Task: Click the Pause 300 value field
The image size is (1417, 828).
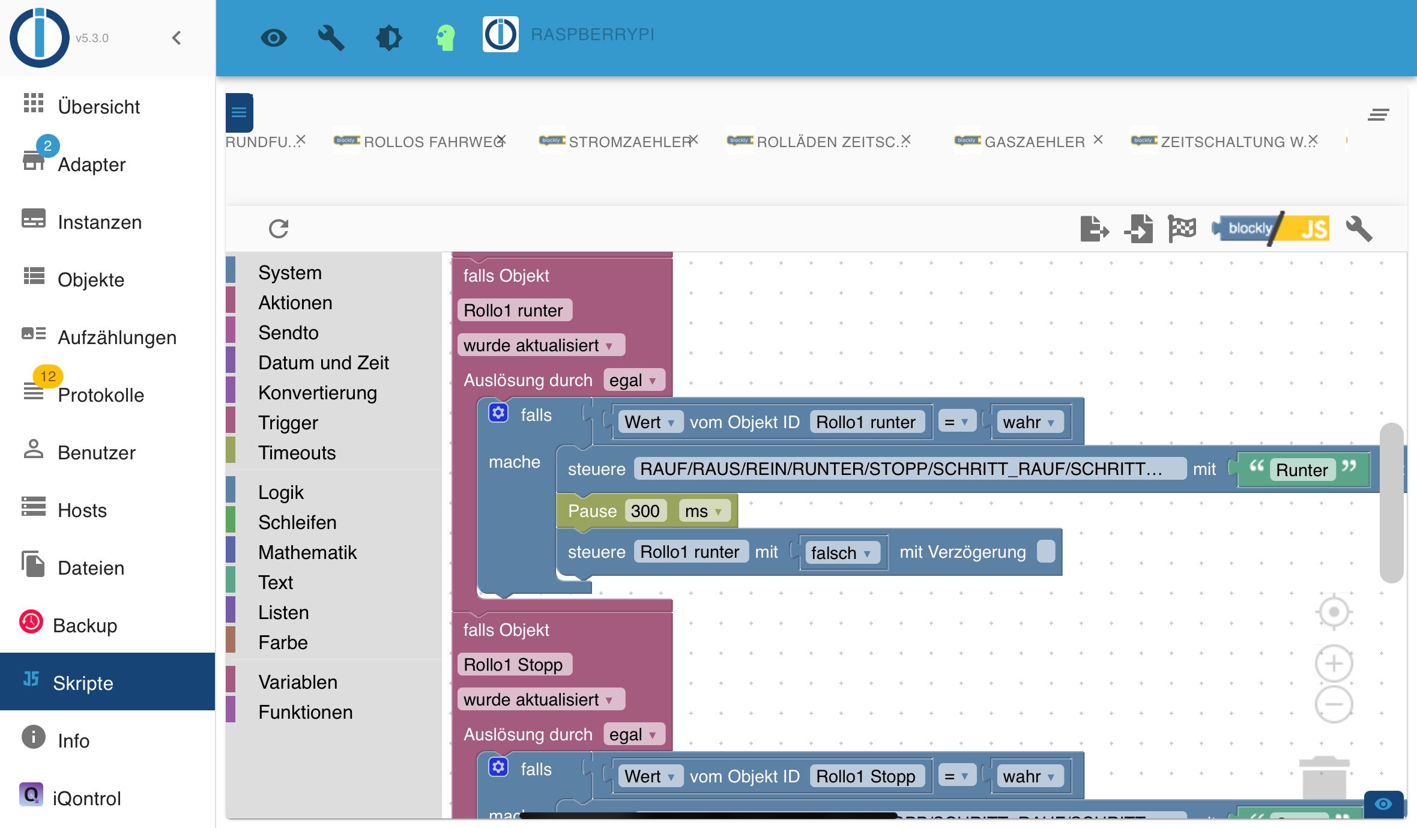Action: (x=645, y=511)
